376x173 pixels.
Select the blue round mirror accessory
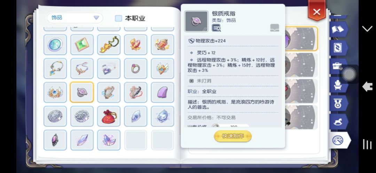(x=55, y=44)
